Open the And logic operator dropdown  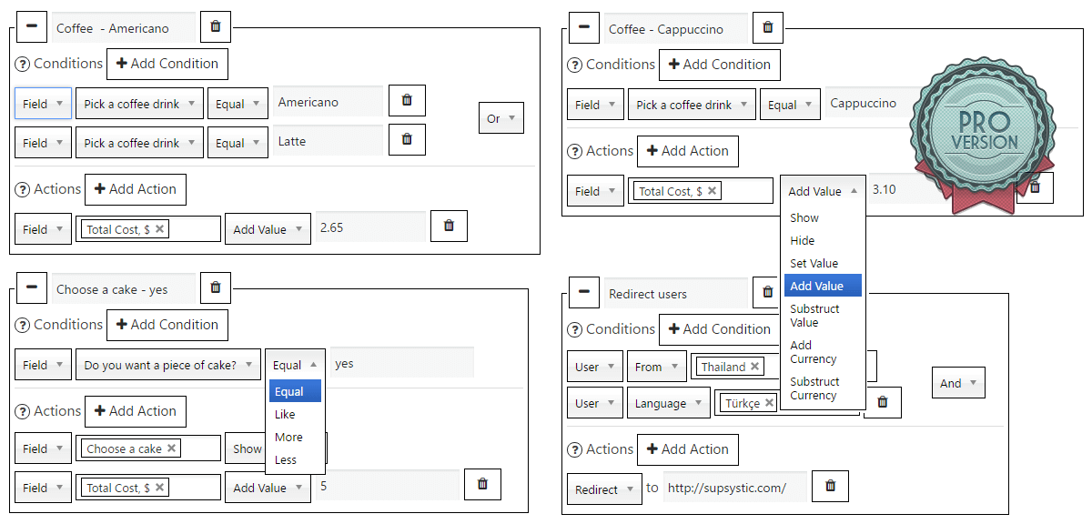click(957, 383)
